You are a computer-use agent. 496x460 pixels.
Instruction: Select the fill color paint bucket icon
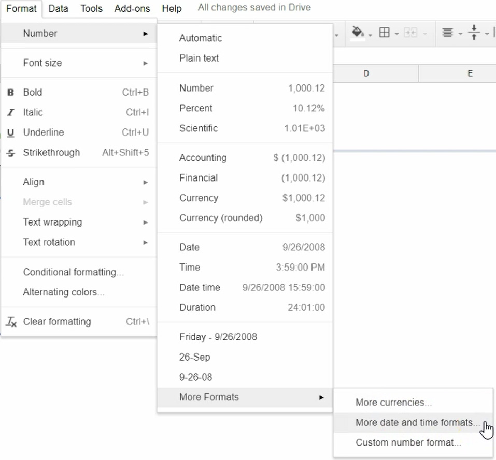coord(356,32)
